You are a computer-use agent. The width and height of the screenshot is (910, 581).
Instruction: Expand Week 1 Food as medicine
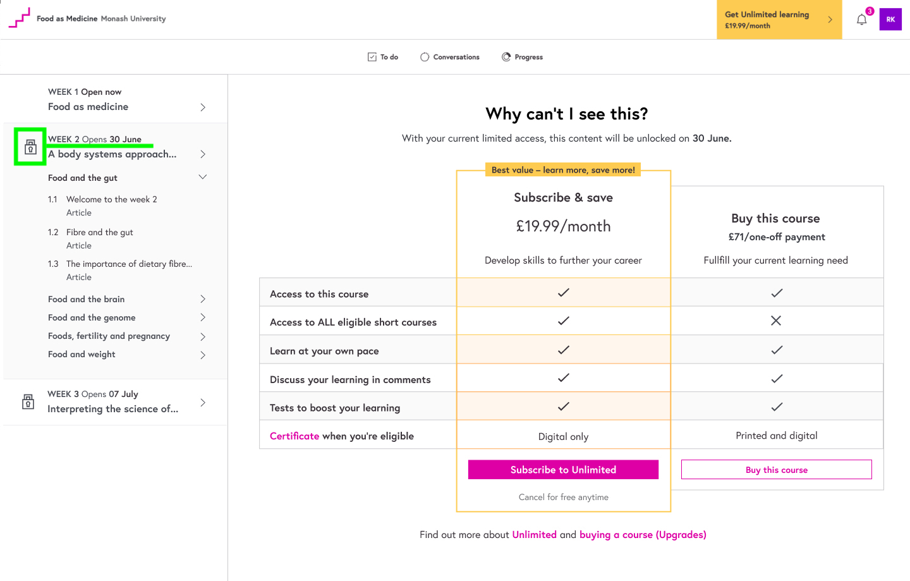pos(203,107)
